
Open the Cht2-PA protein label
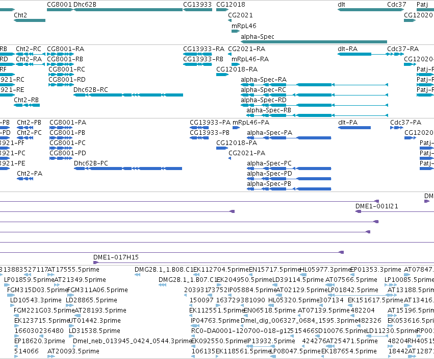click(30, 174)
